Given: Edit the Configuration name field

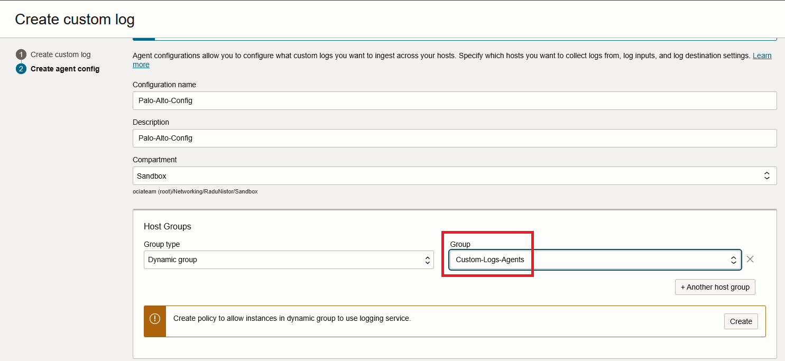Looking at the screenshot, I should [x=455, y=100].
